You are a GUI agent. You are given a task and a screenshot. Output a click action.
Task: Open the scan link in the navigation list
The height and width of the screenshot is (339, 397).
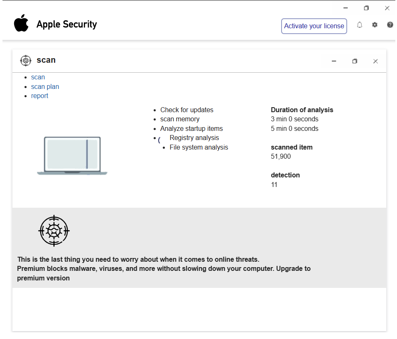coord(38,77)
